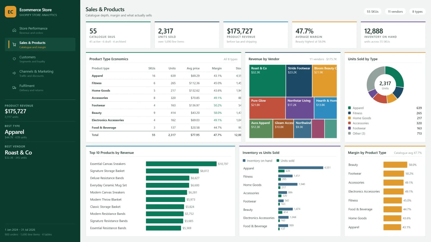The image size is (431, 242).
Task: Click the Fulfilment truck icon
Action: (x=14, y=88)
